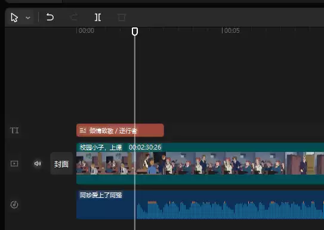Click the playhead handle on ruler
The image size is (324, 230).
[135, 32]
